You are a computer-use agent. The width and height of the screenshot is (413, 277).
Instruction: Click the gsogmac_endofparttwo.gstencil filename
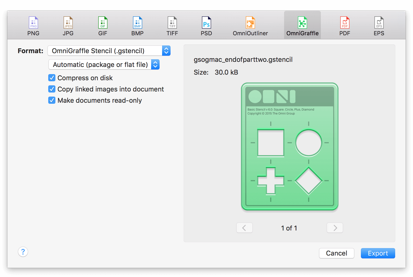click(243, 60)
